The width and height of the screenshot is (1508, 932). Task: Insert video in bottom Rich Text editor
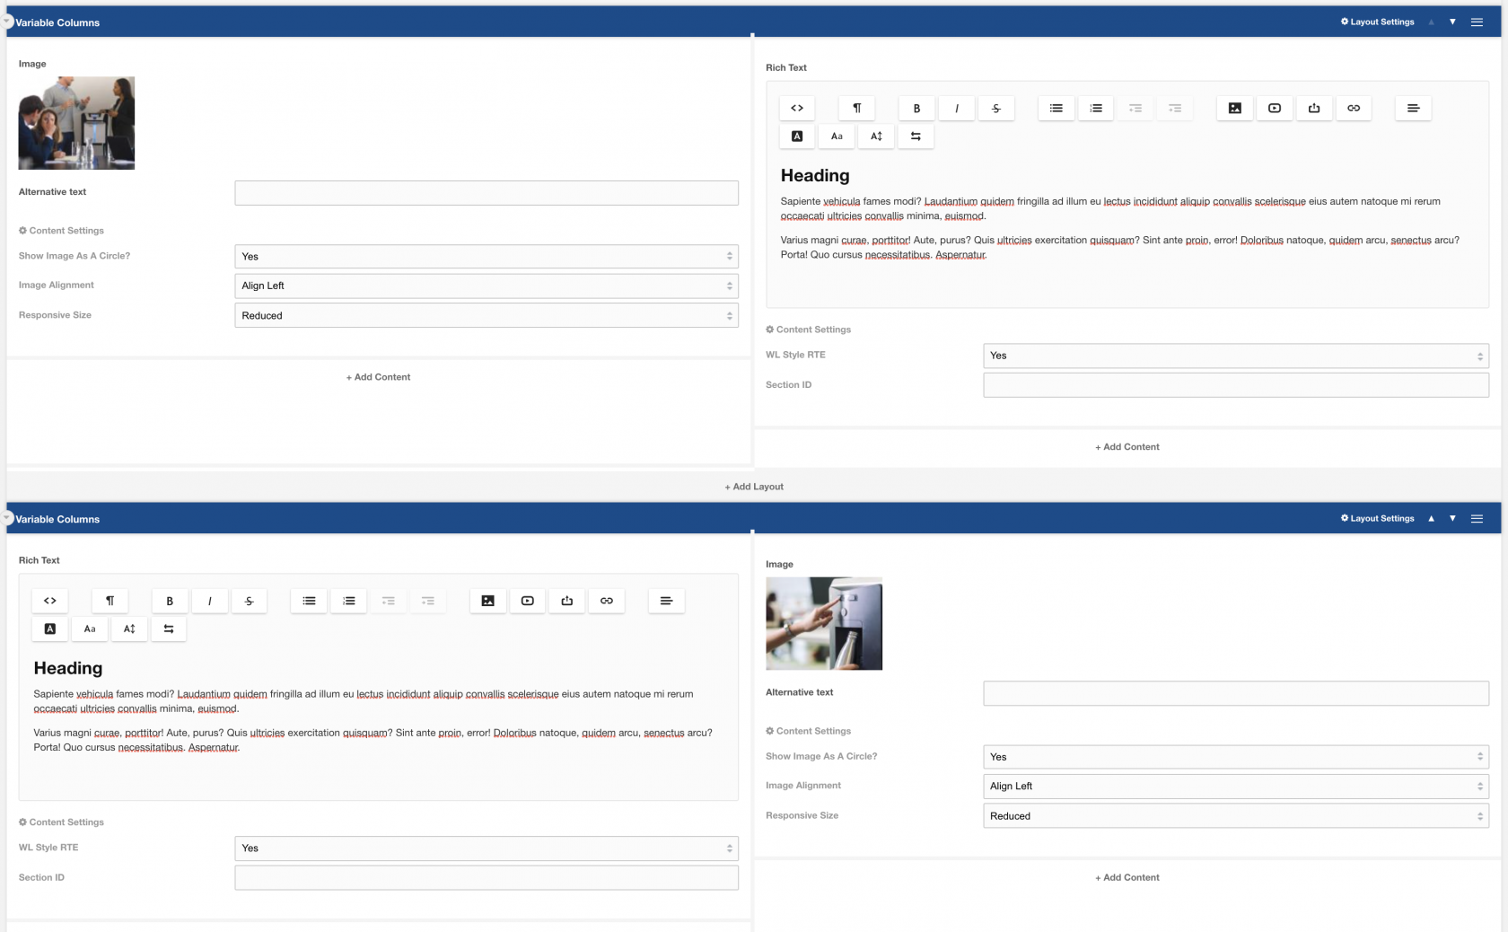click(528, 601)
